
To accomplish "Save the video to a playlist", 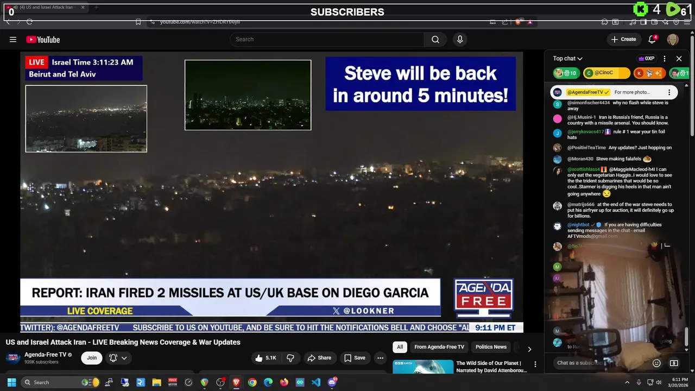I will (x=355, y=358).
